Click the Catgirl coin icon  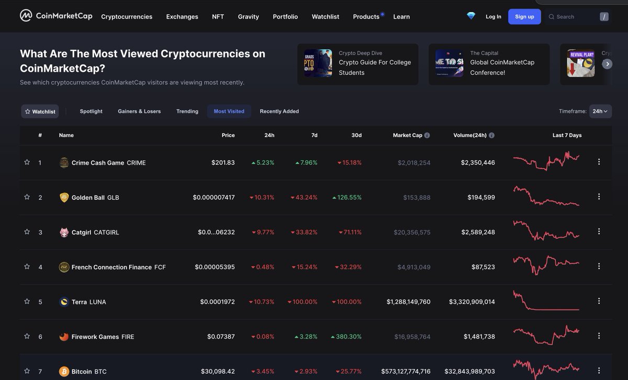coord(64,232)
